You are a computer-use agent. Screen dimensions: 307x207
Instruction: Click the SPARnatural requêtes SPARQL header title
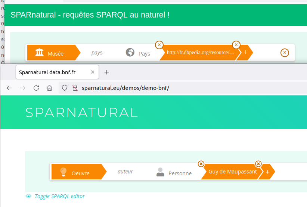point(90,15)
